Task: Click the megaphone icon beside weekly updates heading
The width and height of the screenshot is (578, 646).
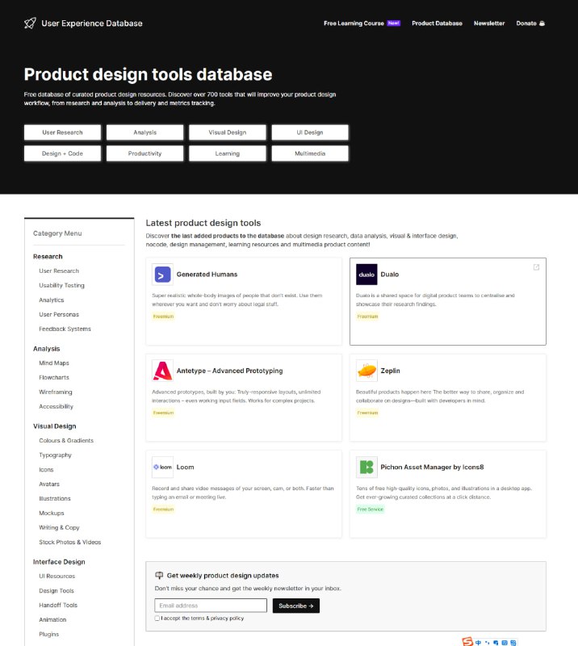Action: 160,573
